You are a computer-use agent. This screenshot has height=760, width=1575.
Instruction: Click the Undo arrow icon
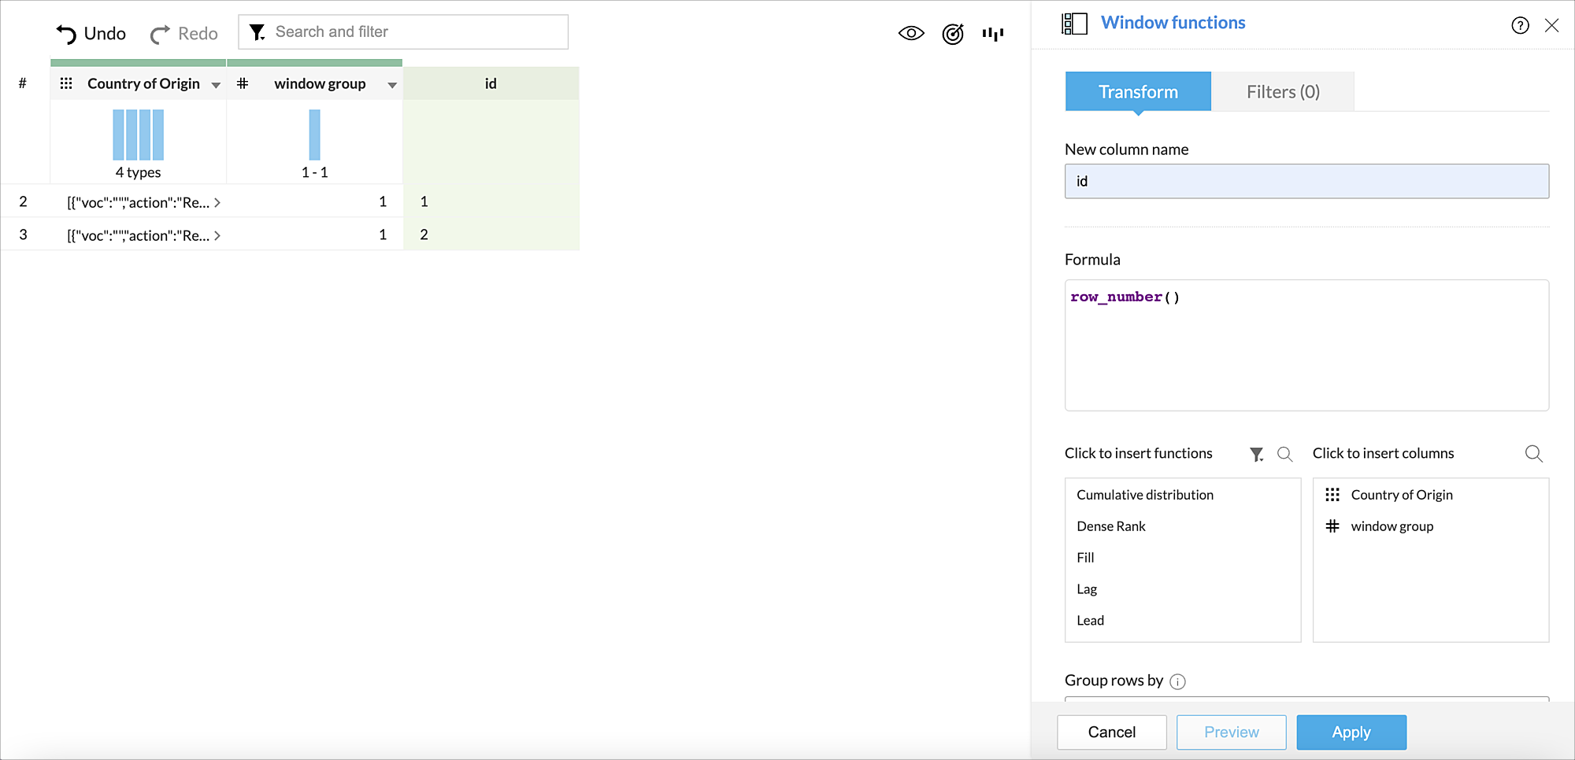click(66, 33)
